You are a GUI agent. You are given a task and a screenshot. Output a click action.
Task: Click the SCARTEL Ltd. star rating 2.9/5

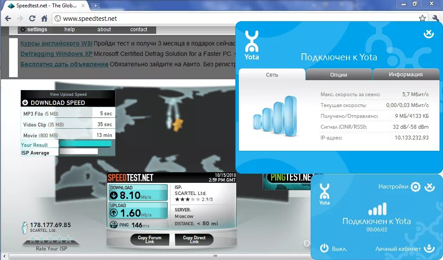(194, 199)
